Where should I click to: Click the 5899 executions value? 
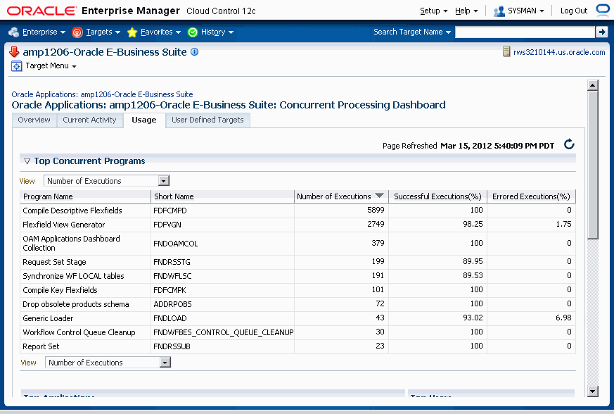coord(376,210)
